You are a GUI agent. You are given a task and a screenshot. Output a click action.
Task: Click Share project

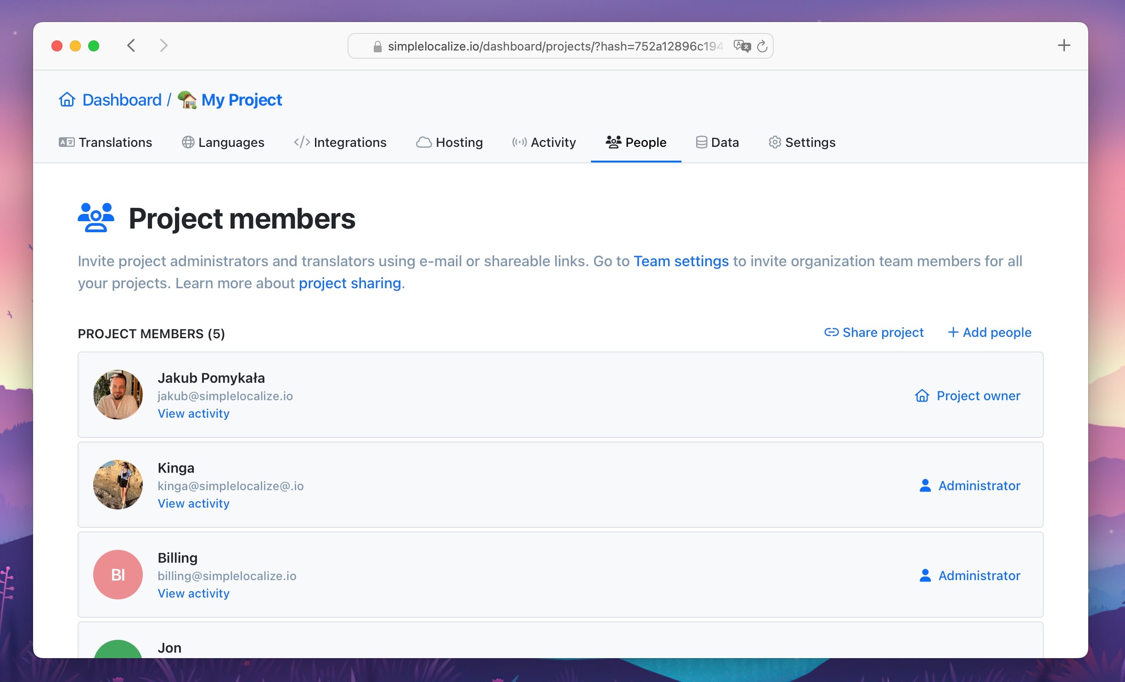(x=874, y=332)
